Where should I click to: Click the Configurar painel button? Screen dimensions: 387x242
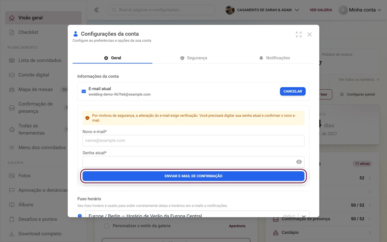coord(357,94)
